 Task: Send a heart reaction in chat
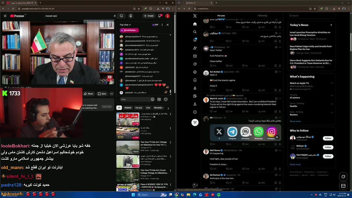166,99
